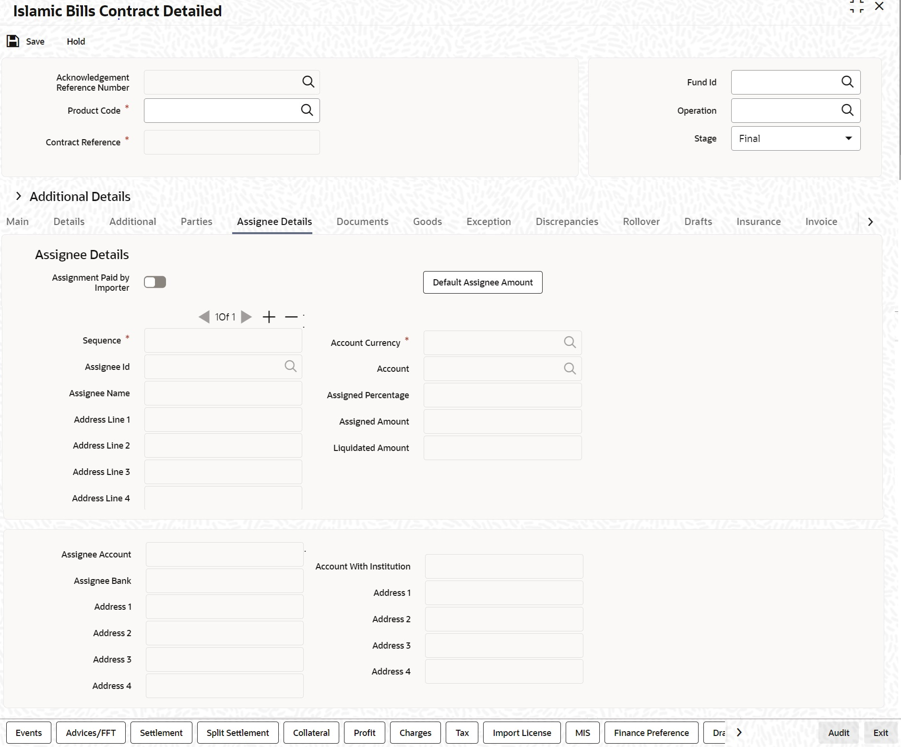Viewport: 901px width, 747px height.
Task: Switch to the Main tab
Action: click(x=18, y=222)
